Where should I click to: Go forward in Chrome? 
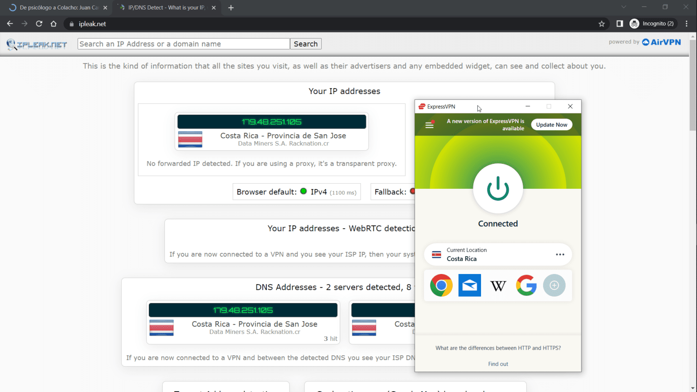(25, 24)
